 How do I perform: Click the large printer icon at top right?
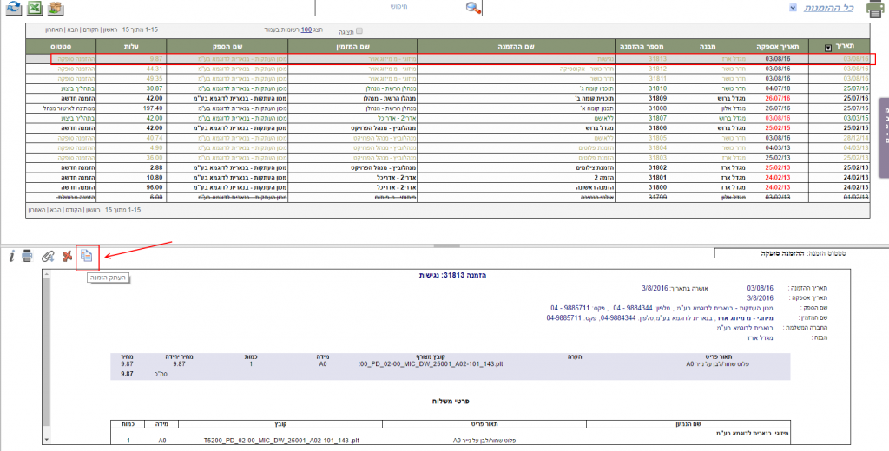pos(874,9)
